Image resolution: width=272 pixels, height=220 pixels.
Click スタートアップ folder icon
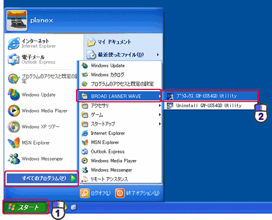85,124
